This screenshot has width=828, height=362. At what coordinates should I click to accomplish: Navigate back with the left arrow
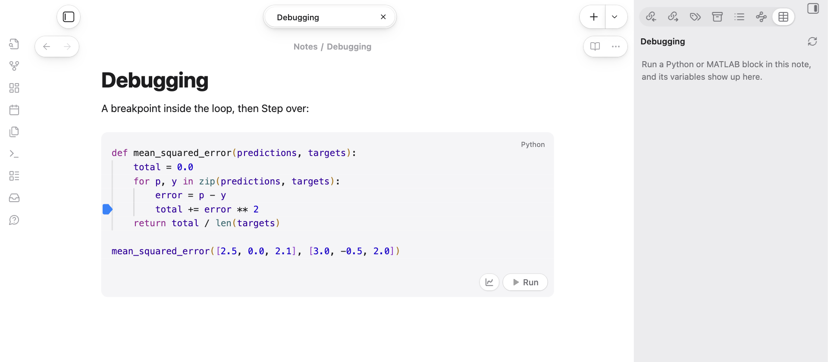coord(47,47)
